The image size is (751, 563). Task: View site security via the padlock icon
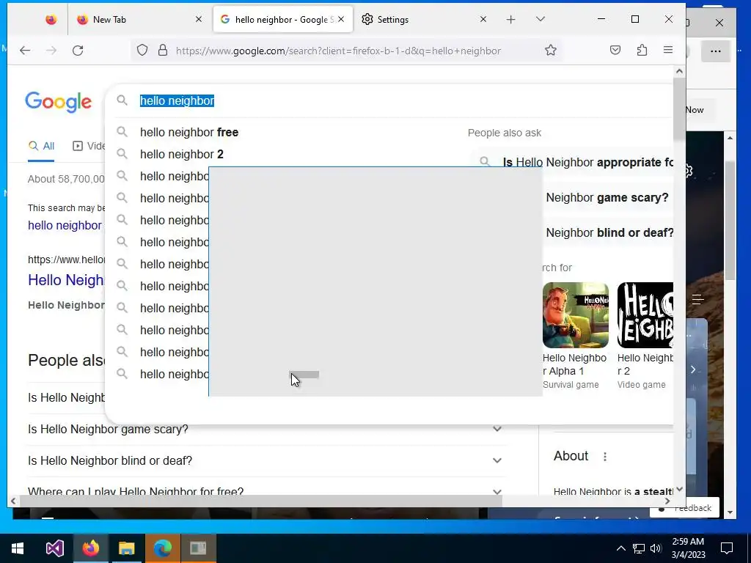163,51
